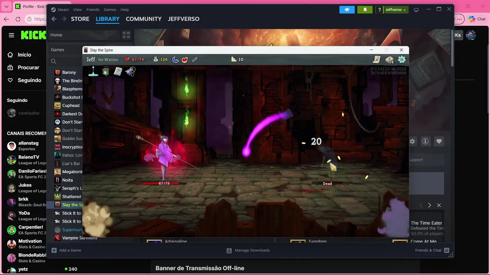Viewport: 490px width, 275px height.
Task: Open YoDa channel in Kick sidebar
Action: click(26, 215)
